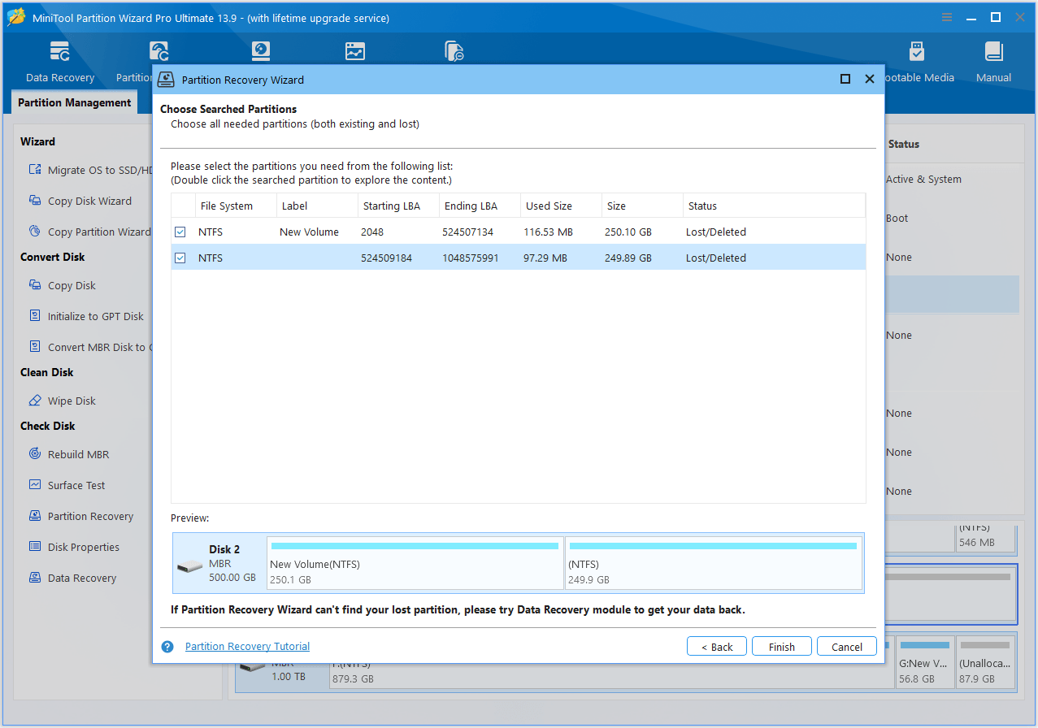
Task: Select the New Volume partition row label
Action: 309,232
